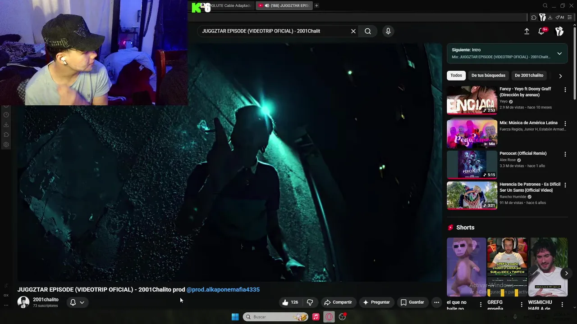Image resolution: width=577 pixels, height=324 pixels.
Task: Open the upload/create video icon
Action: 527,31
